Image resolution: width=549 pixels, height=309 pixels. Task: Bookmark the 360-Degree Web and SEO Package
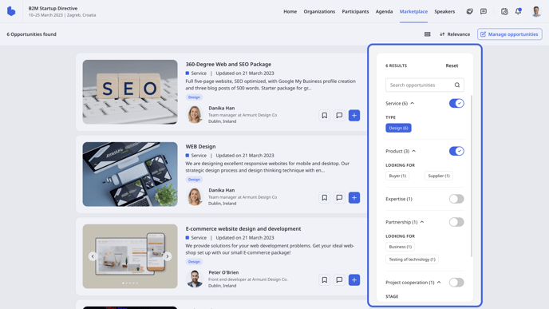(325, 115)
